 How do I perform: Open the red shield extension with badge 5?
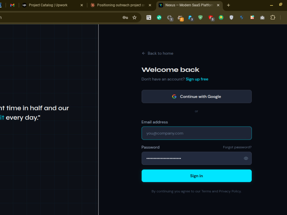point(211,18)
